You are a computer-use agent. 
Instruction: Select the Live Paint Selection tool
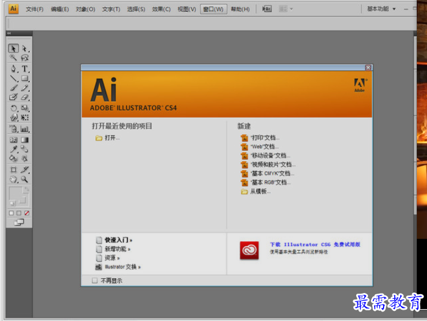pyautogui.click(x=25, y=158)
